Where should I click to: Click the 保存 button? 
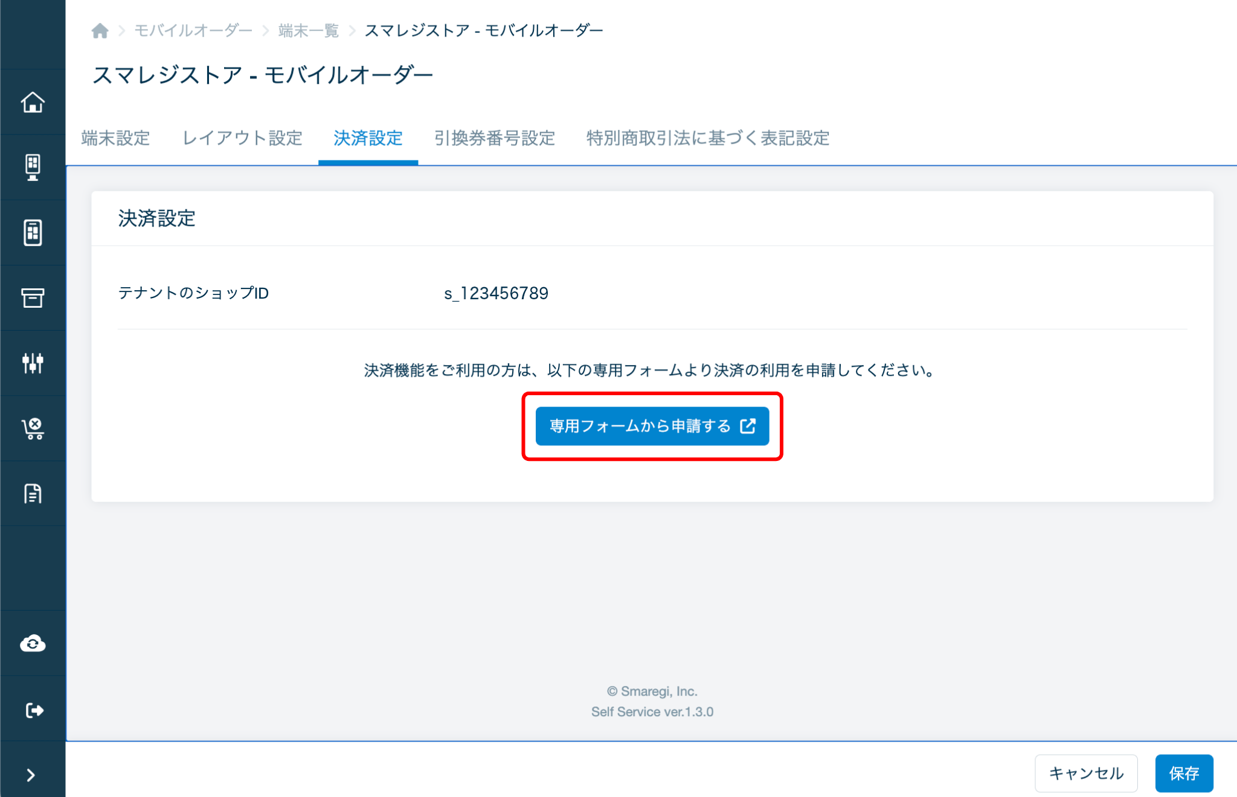(x=1184, y=773)
